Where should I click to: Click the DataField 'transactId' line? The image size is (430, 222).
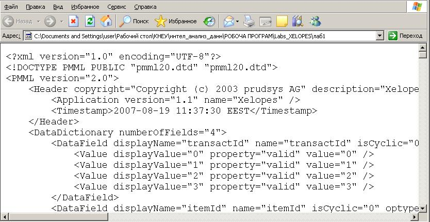pyautogui.click(x=235, y=144)
